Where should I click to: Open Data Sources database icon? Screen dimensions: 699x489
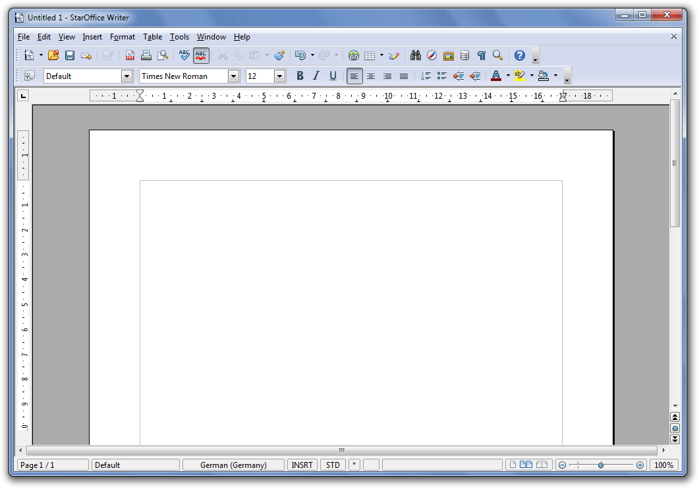tap(464, 55)
